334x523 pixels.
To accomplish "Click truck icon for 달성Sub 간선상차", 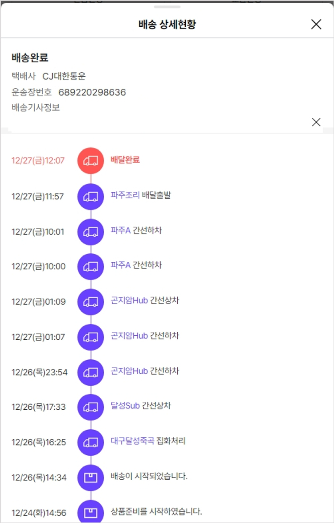I will point(91,407).
